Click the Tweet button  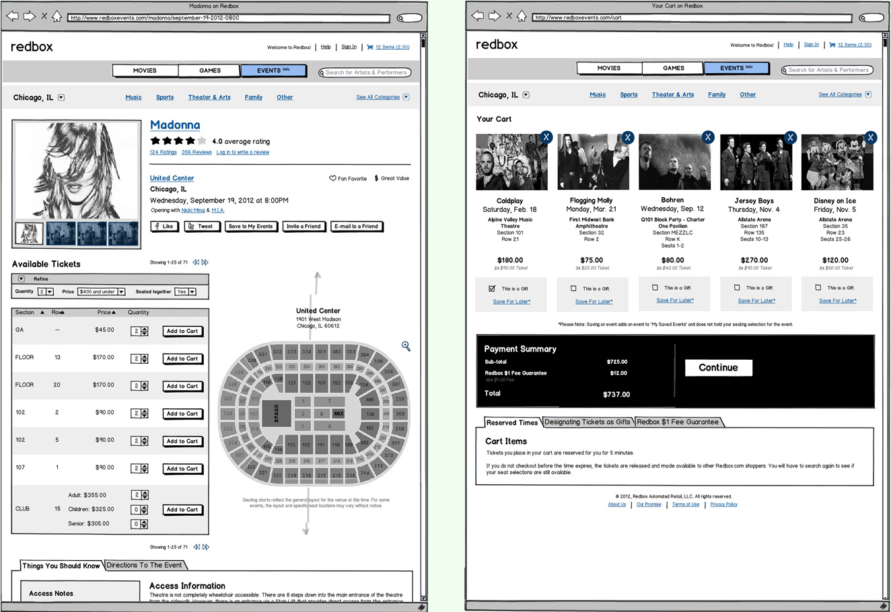pos(201,227)
